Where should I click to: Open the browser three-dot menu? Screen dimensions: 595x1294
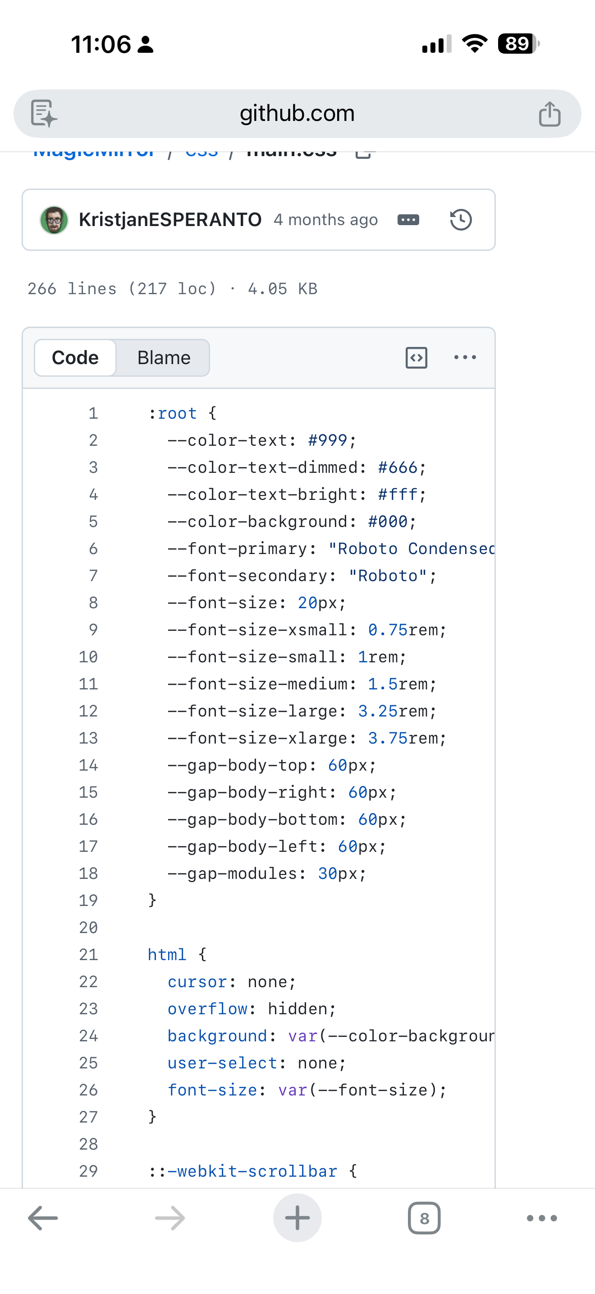click(542, 1218)
